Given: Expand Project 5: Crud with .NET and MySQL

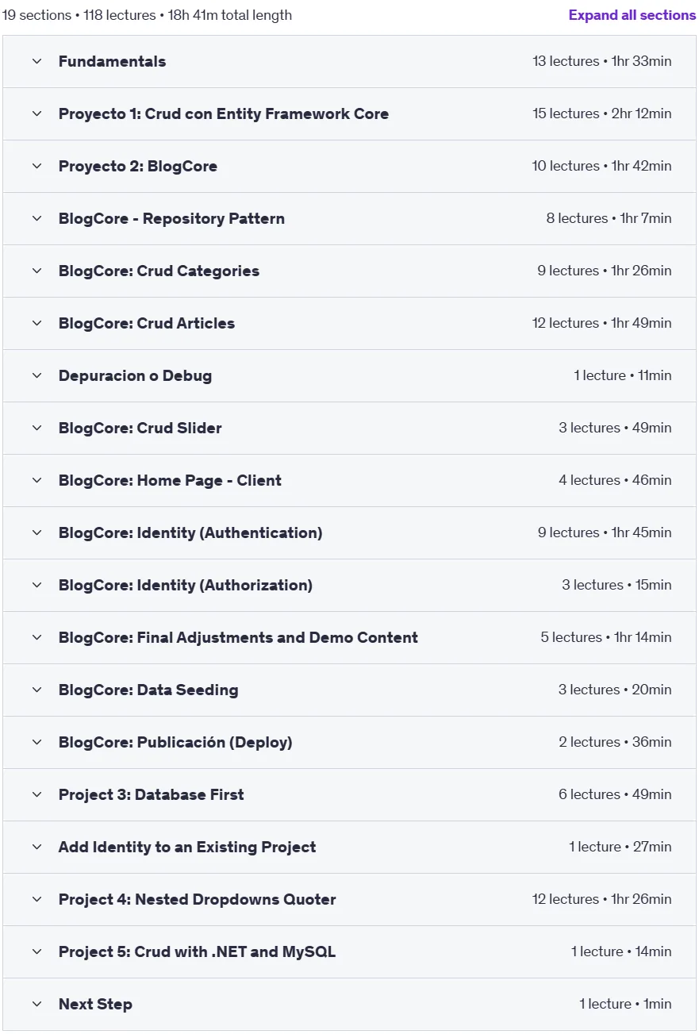Looking at the screenshot, I should point(349,951).
